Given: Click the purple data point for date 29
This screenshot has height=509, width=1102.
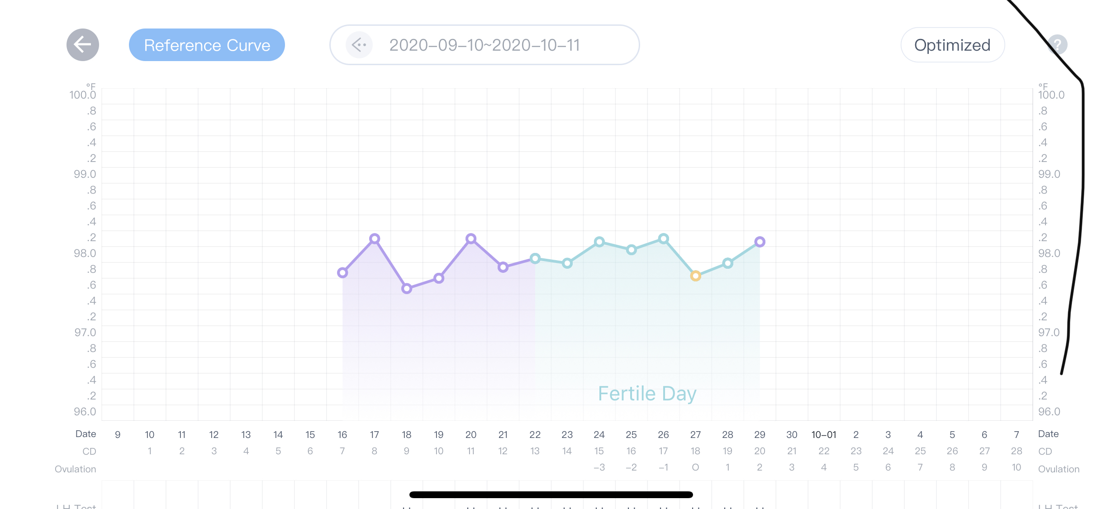Looking at the screenshot, I should tap(760, 242).
